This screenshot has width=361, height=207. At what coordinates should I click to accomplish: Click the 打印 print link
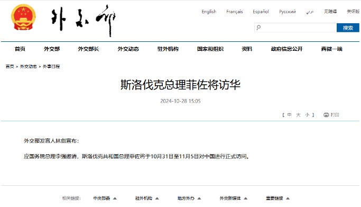[x=335, y=115]
